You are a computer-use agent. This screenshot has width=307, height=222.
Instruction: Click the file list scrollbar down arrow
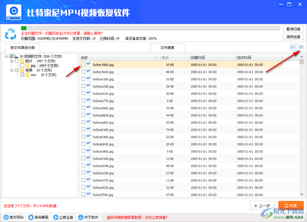pyautogui.click(x=301, y=194)
